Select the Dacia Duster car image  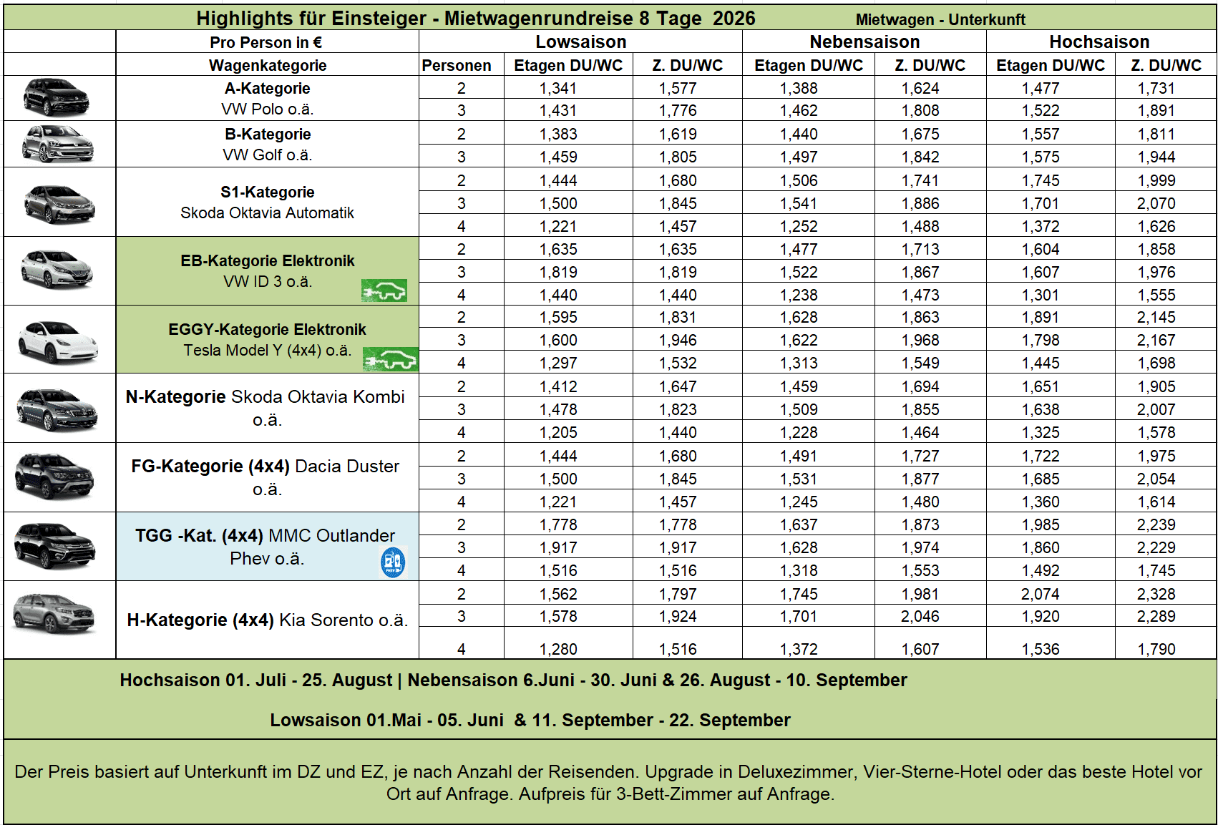point(55,477)
